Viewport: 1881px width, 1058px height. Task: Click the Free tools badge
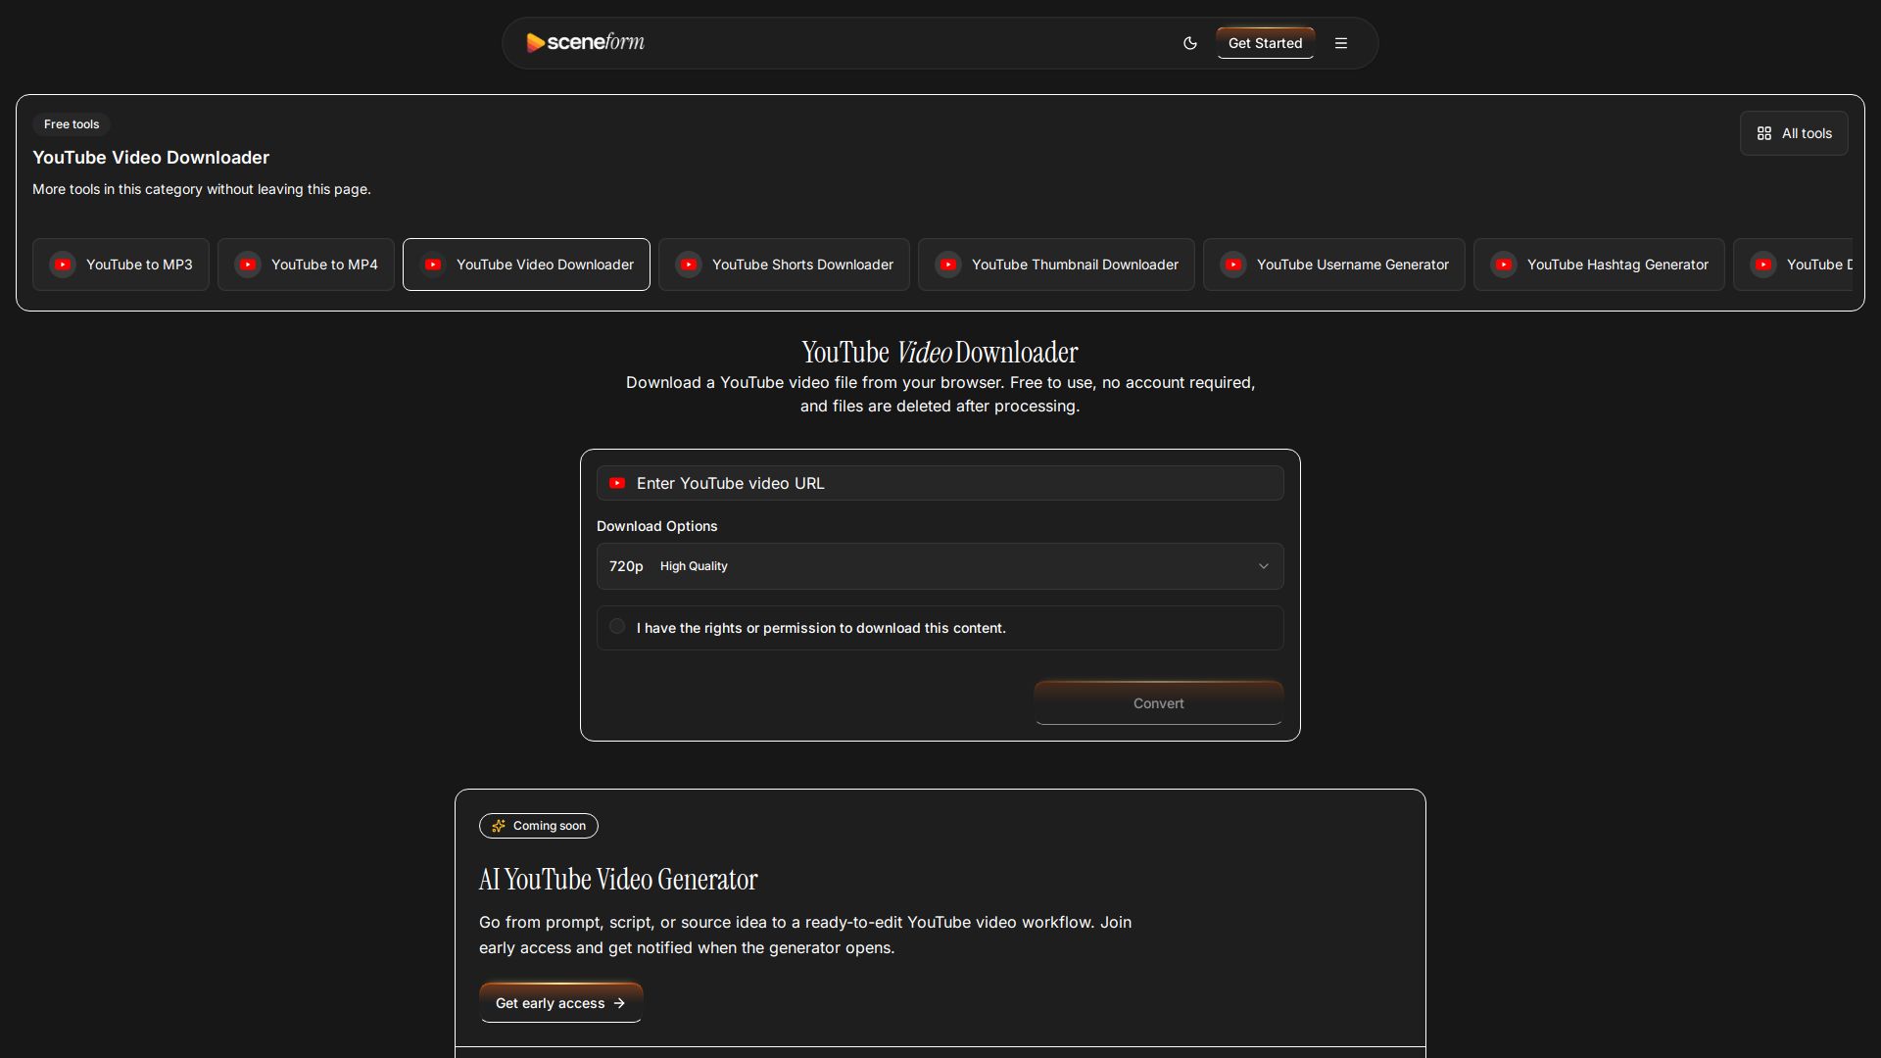click(x=72, y=124)
